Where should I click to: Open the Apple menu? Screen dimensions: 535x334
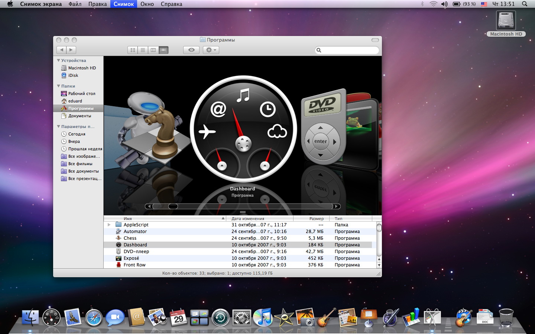10,4
